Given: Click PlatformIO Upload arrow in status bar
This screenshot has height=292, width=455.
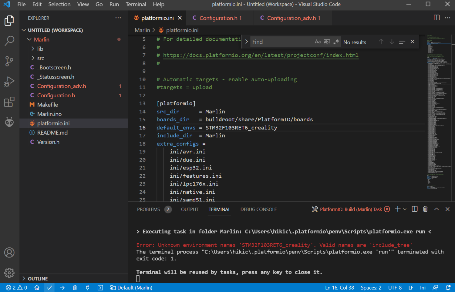Looking at the screenshot, I should [62, 288].
